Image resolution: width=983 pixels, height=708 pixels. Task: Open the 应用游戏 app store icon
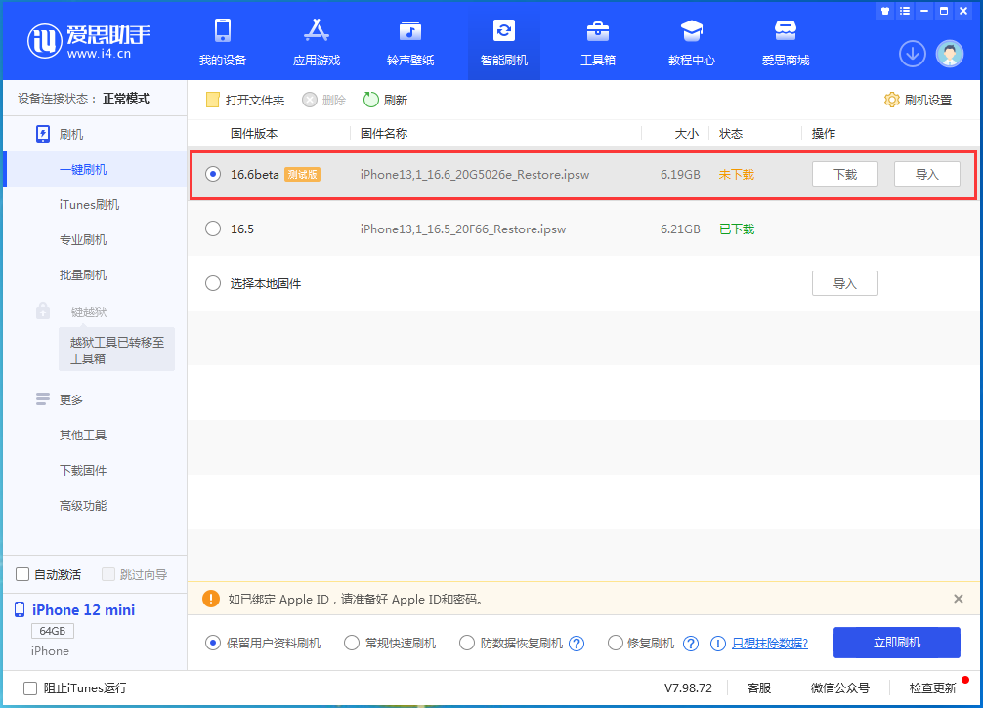click(317, 31)
